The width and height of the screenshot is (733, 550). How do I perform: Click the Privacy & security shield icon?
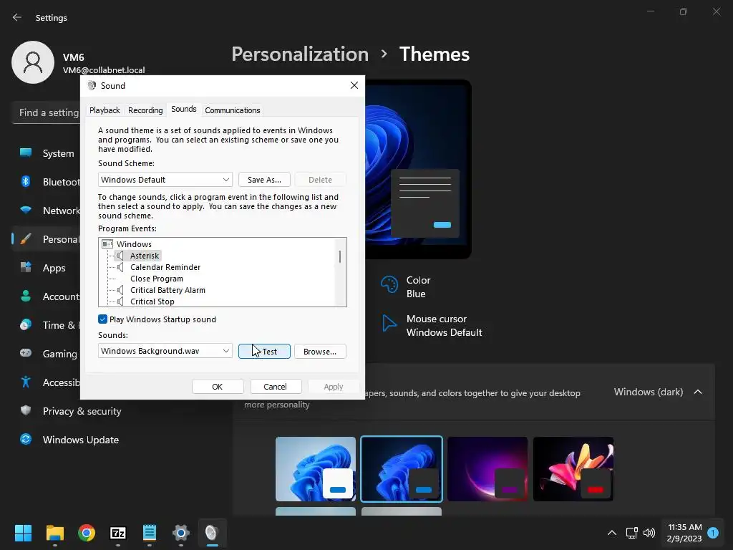pyautogui.click(x=26, y=410)
